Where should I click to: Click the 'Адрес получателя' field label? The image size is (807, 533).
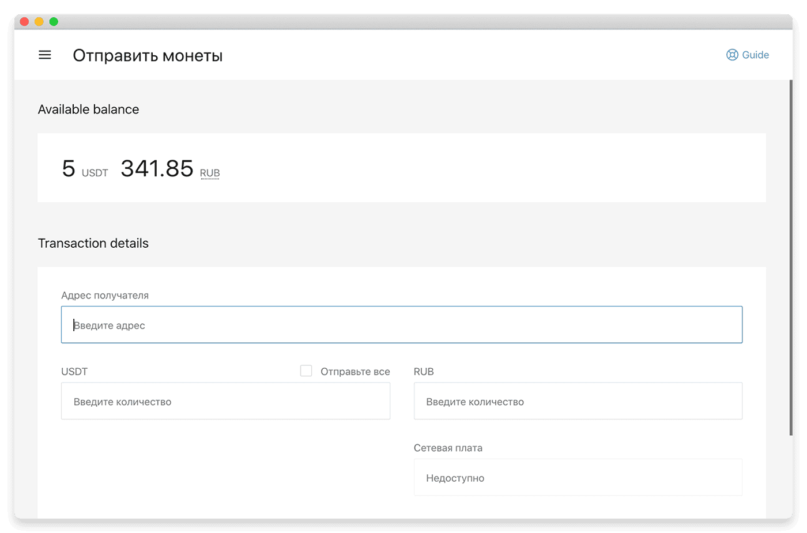tap(105, 295)
